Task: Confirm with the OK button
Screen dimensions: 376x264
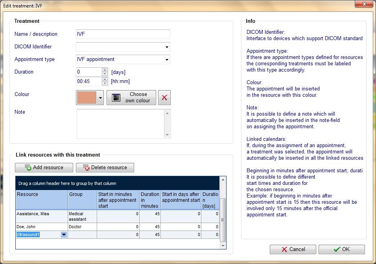Action: [x=342, y=249]
